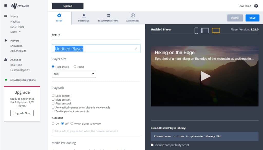This screenshot has height=150, width=263.
Task: Open the hamburger menu icon
Action: [x=6, y=6]
